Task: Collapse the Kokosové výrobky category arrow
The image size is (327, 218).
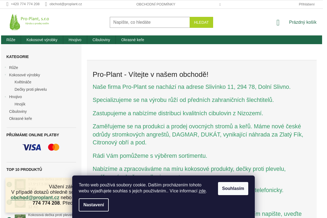Action: click(x=5, y=75)
